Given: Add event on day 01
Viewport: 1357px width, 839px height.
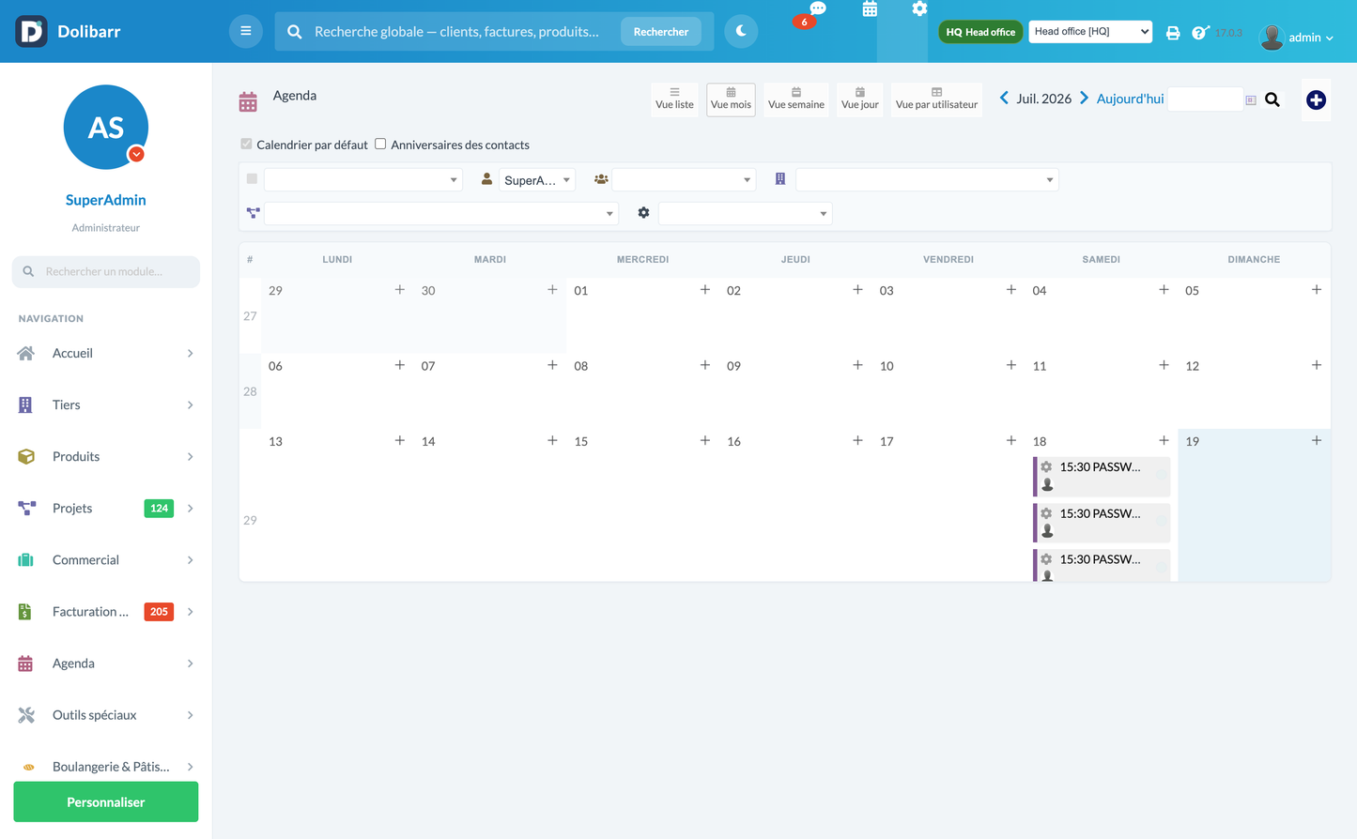Looking at the screenshot, I should [705, 290].
